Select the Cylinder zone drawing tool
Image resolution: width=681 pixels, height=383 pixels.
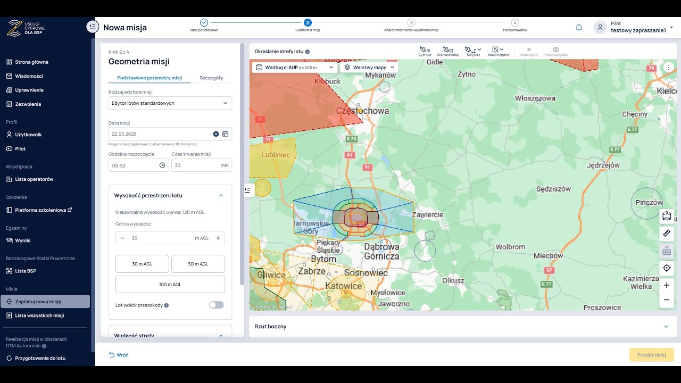(425, 52)
